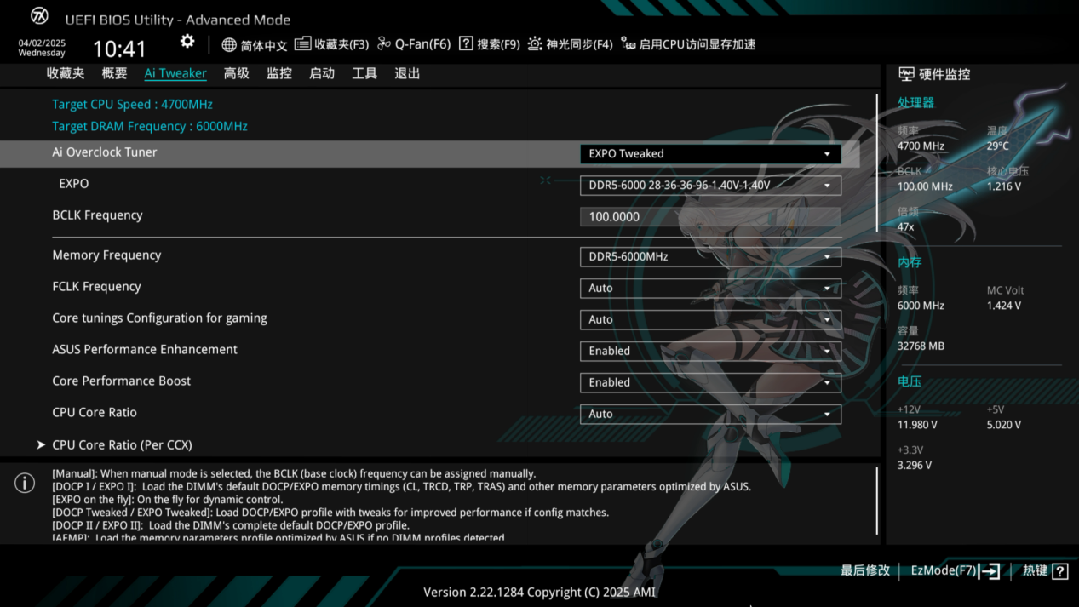
Task: Open the Ai Overclock Tuner dropdown
Action: [710, 154]
